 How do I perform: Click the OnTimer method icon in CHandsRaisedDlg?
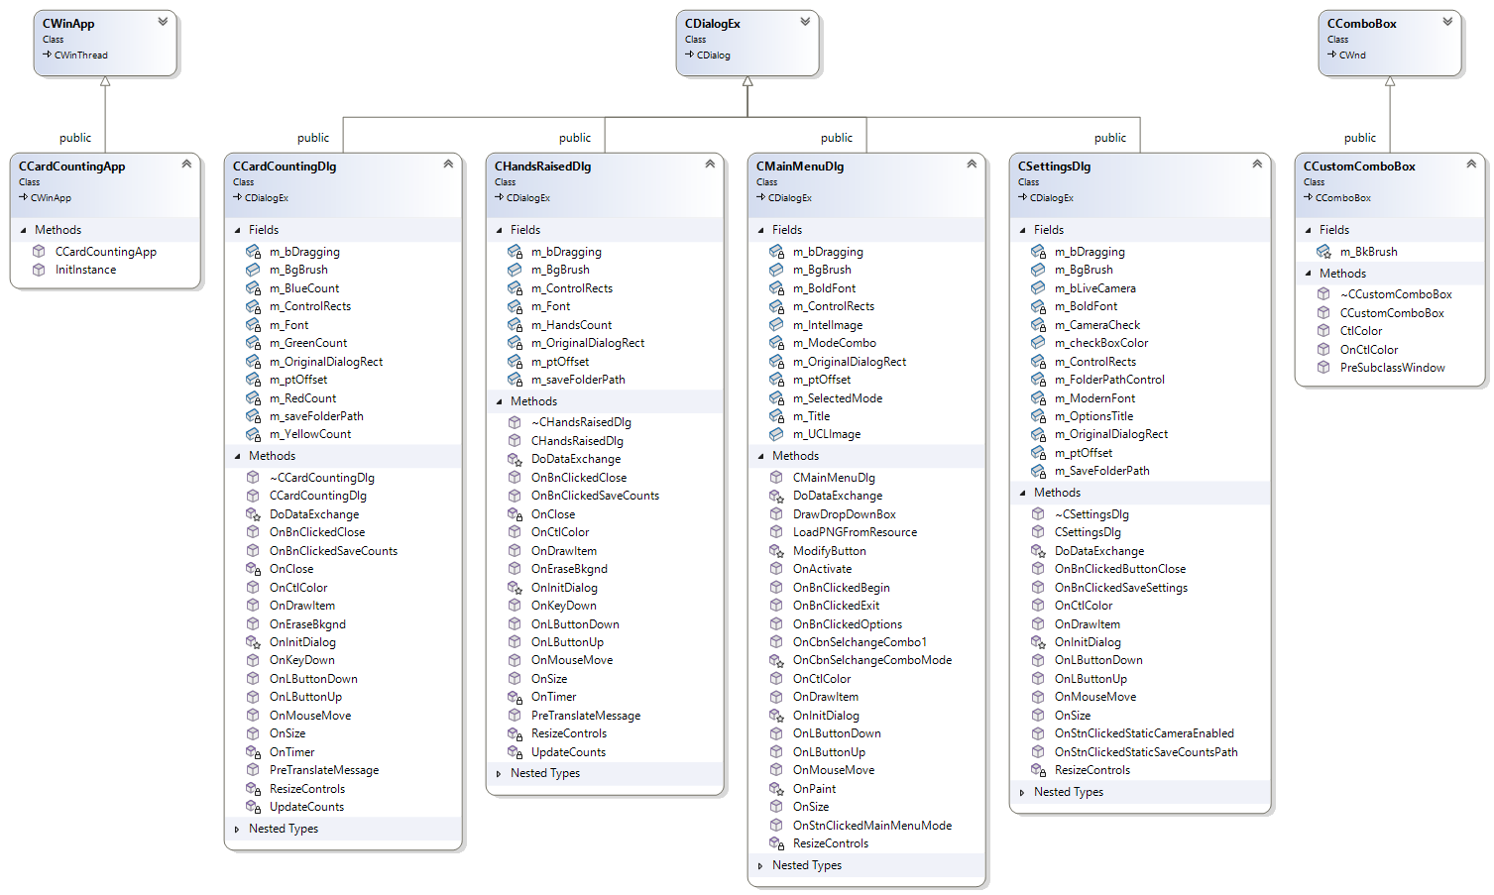coord(514,697)
